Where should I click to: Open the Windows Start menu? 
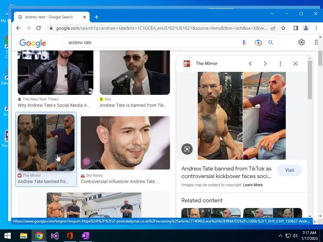pyautogui.click(x=8, y=236)
